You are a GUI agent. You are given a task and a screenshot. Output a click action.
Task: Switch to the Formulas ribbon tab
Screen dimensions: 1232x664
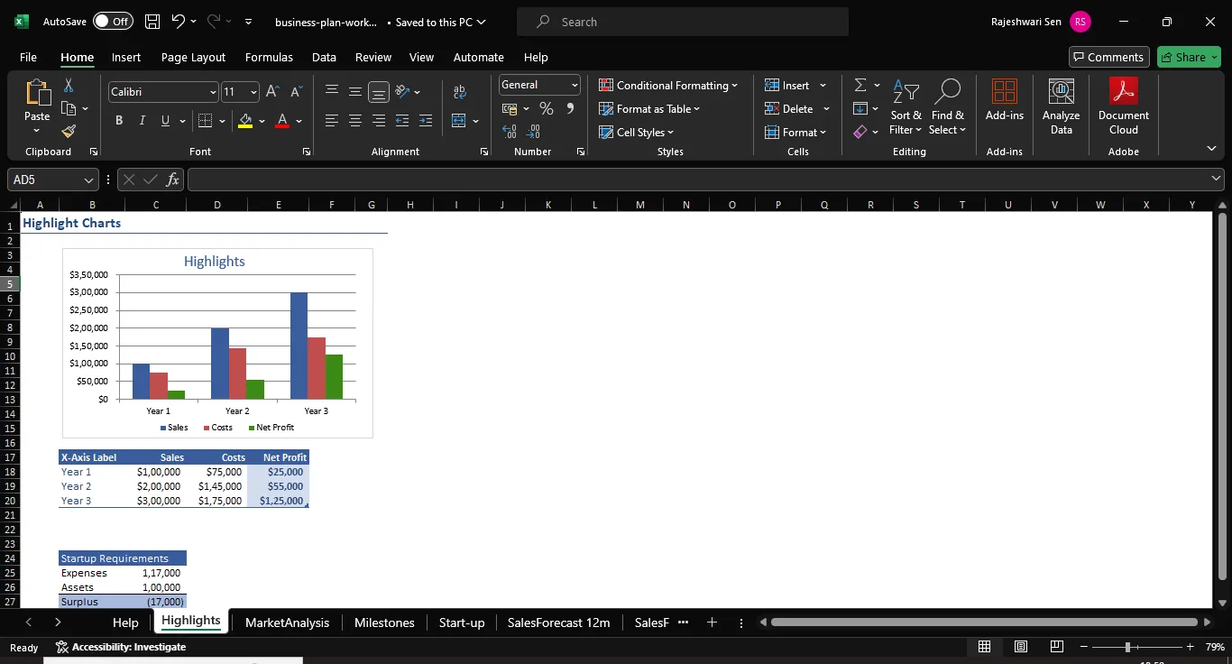click(x=269, y=57)
